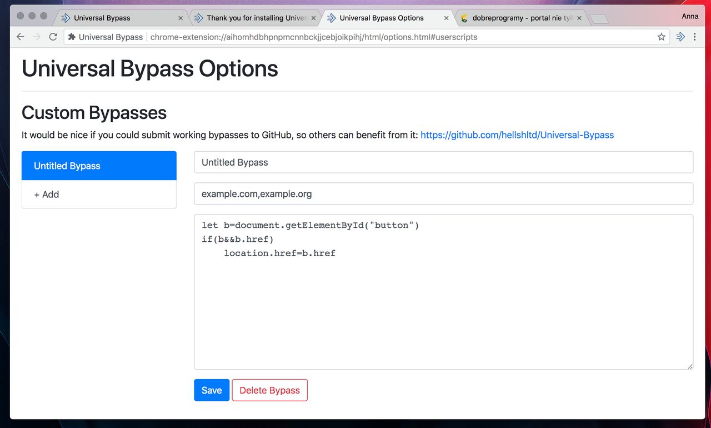Reload the page with the refresh icon
This screenshot has height=428, width=711.
click(x=53, y=37)
